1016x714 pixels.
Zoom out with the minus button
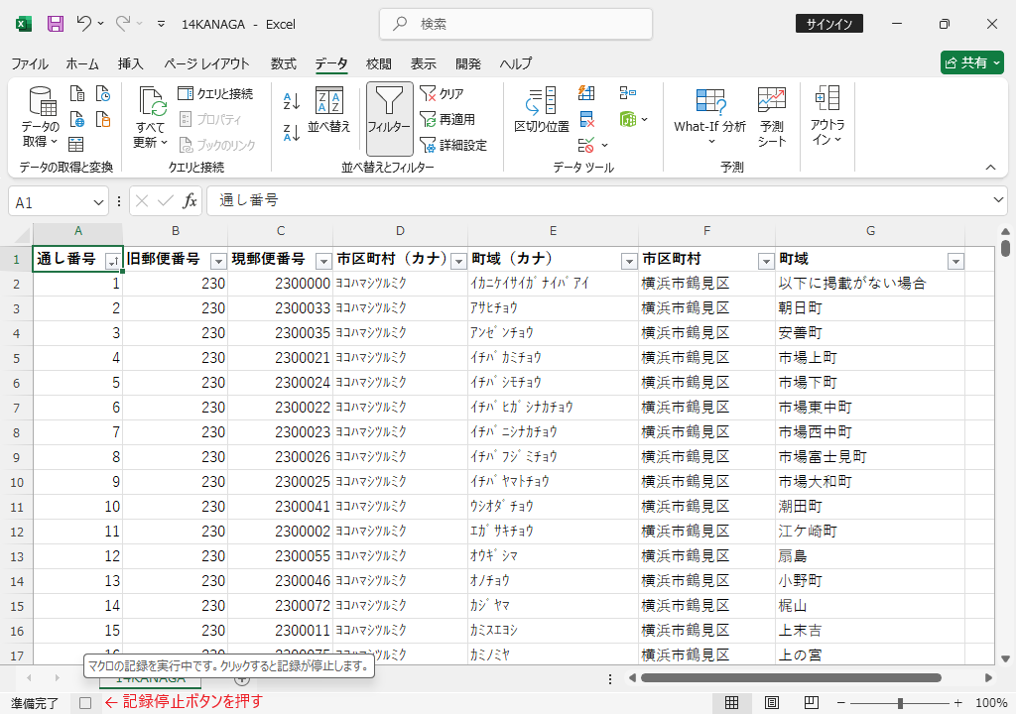pyautogui.click(x=841, y=703)
